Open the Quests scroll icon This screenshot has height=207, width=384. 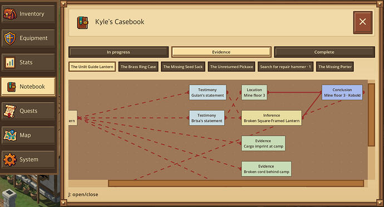10,111
